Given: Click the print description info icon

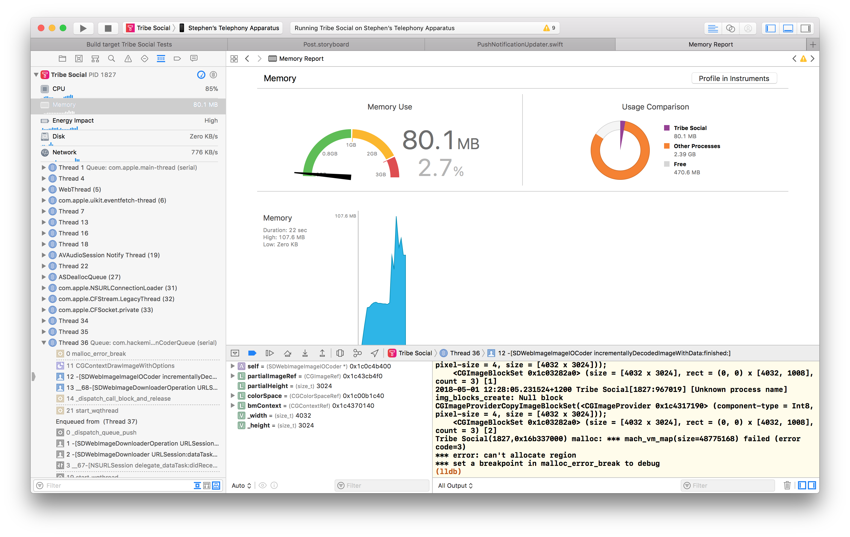Looking at the screenshot, I should (x=274, y=486).
